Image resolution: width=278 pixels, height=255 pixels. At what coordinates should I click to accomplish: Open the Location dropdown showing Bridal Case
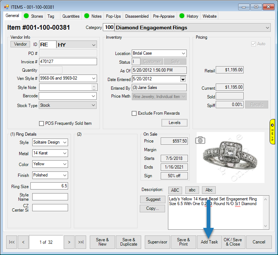[x=183, y=53]
